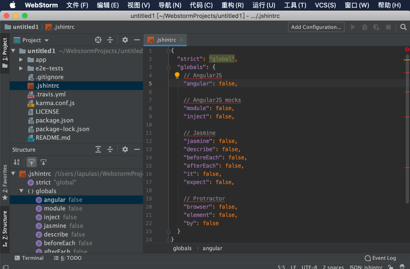Click the untitled1 breadcrumb in navigation bar
Screen dimensions: 410x269
point(22,27)
